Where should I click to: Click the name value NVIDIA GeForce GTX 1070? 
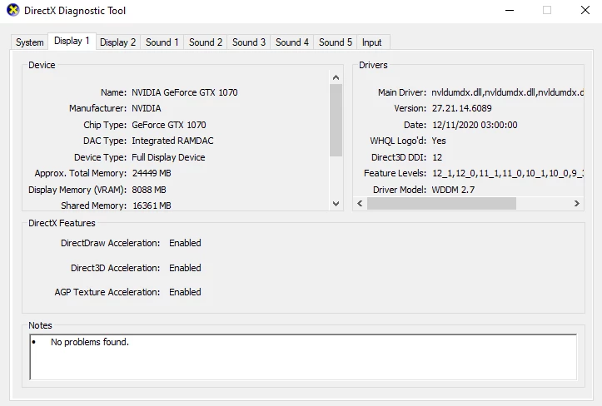click(x=185, y=92)
